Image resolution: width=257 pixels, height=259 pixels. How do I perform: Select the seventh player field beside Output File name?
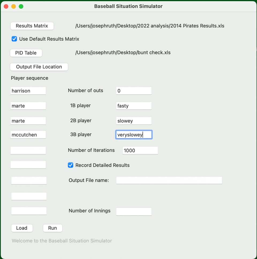pos(29,180)
